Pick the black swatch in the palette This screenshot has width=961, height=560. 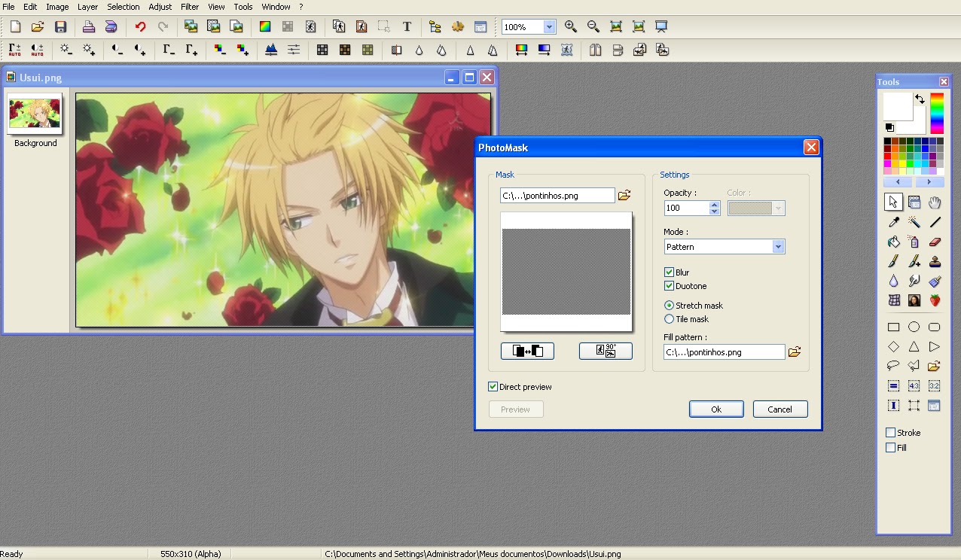(887, 142)
